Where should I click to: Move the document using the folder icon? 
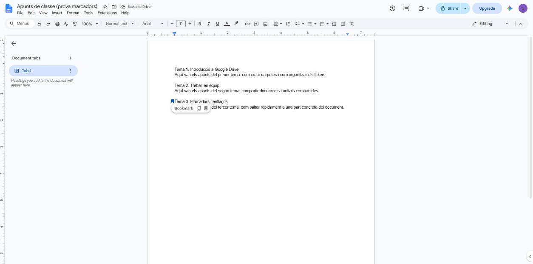(x=114, y=7)
